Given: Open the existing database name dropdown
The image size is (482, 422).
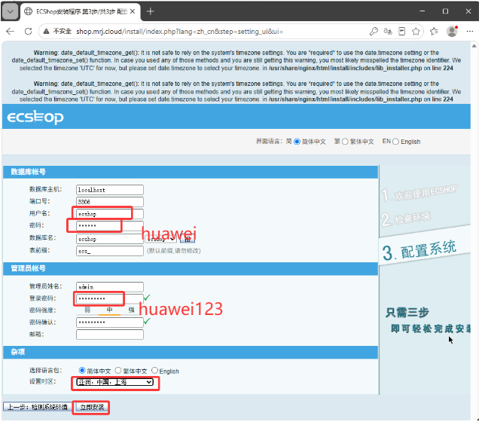Looking at the screenshot, I should tap(161, 239).
